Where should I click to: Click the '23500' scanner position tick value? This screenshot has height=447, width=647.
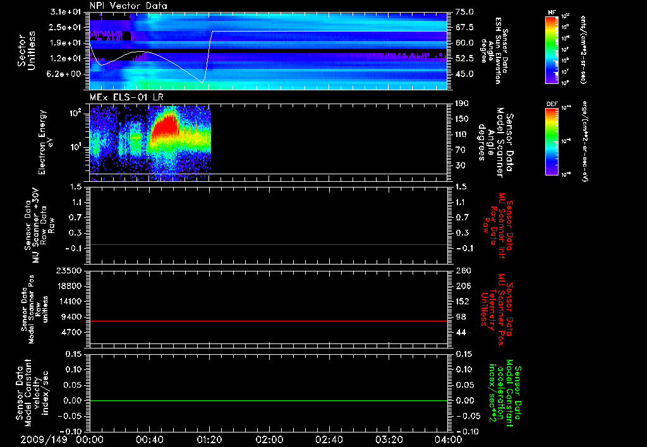tap(70, 270)
